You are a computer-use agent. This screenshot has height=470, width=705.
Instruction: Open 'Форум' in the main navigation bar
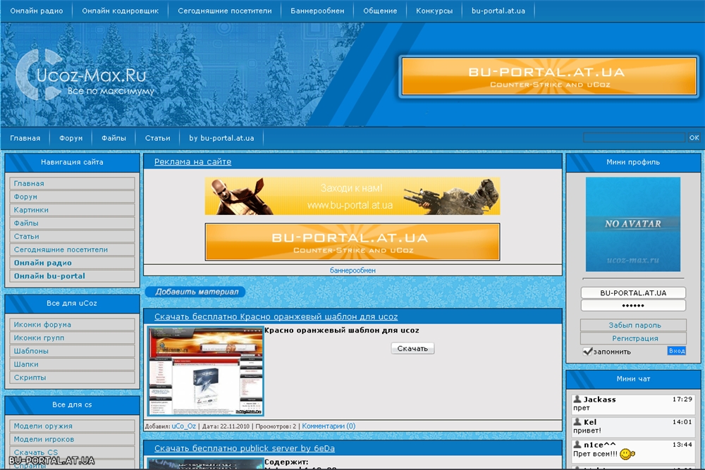71,138
